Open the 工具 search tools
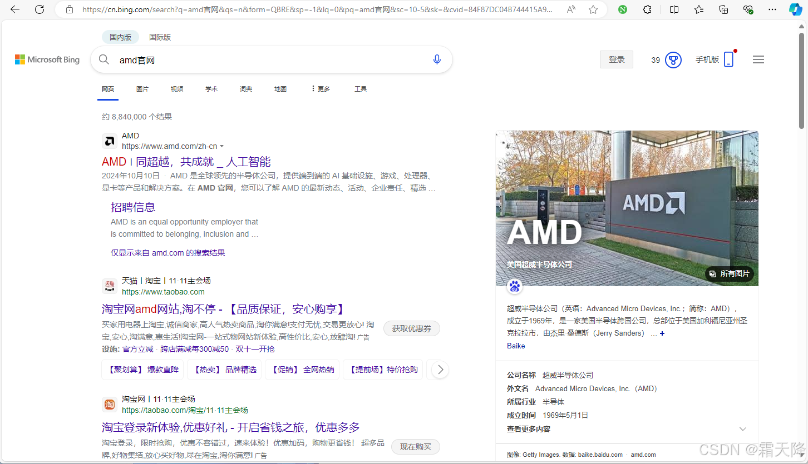The width and height of the screenshot is (808, 464). 361,89
